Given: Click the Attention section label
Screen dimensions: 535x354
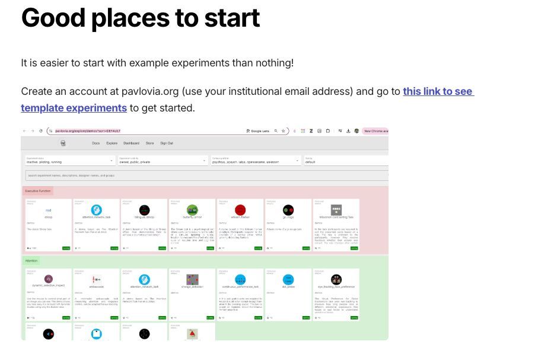Looking at the screenshot, I should [31, 261].
